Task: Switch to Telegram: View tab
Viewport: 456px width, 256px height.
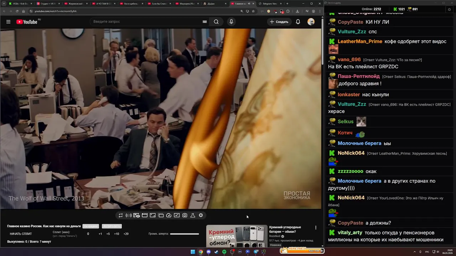Action: (x=270, y=4)
